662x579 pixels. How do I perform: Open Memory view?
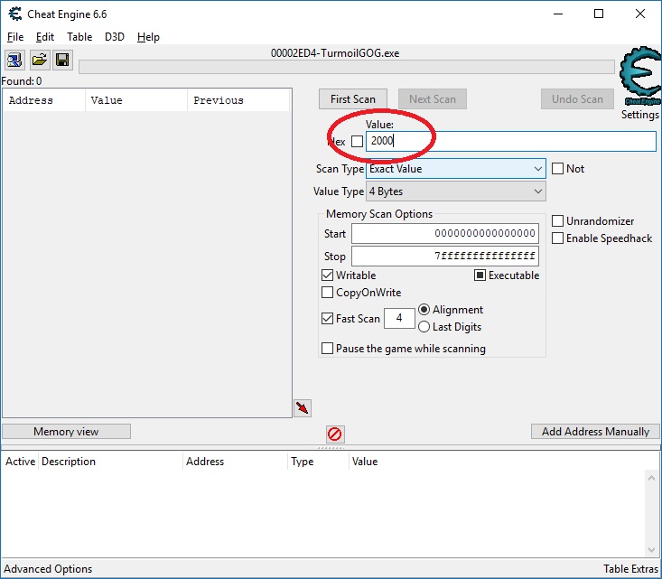pyautogui.click(x=66, y=432)
